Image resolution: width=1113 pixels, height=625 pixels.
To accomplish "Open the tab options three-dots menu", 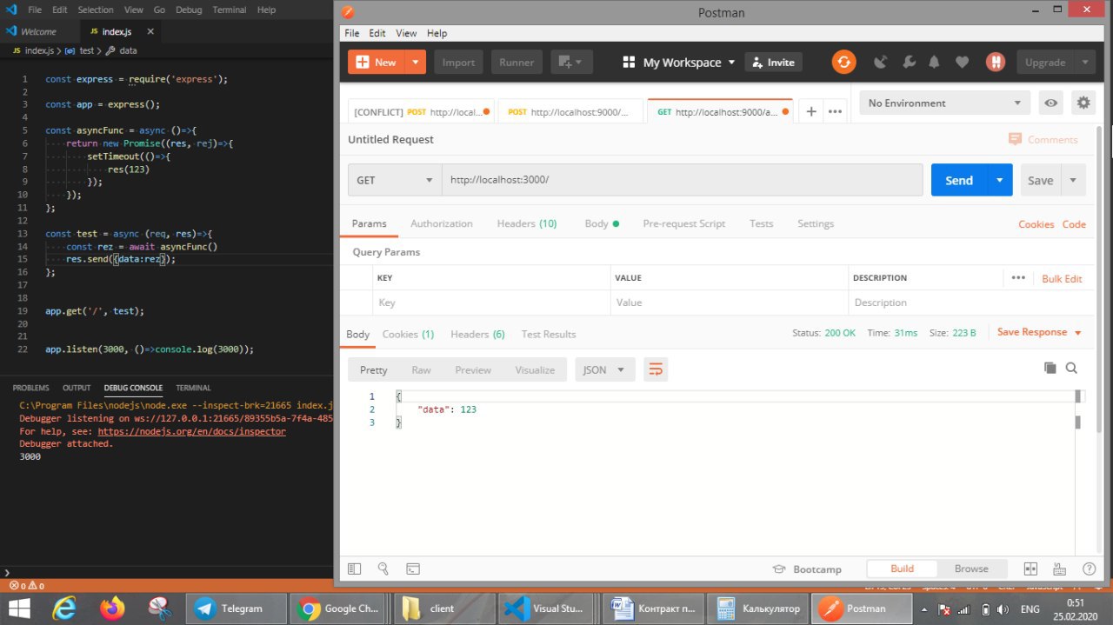I will pyautogui.click(x=835, y=111).
